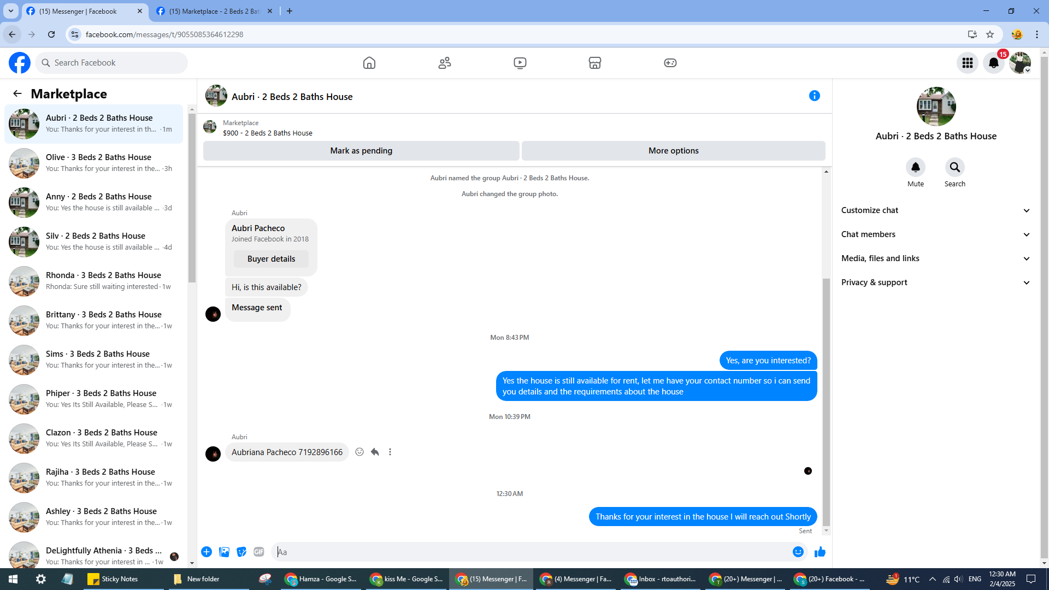Open the Video (Watch) icon
Screen dimensions: 1049x590
520,63
